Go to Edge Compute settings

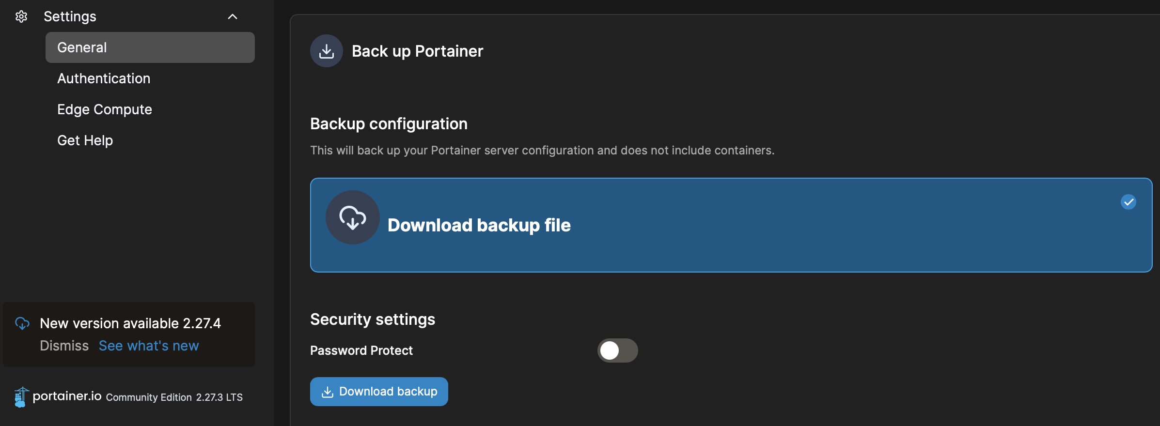tap(105, 109)
